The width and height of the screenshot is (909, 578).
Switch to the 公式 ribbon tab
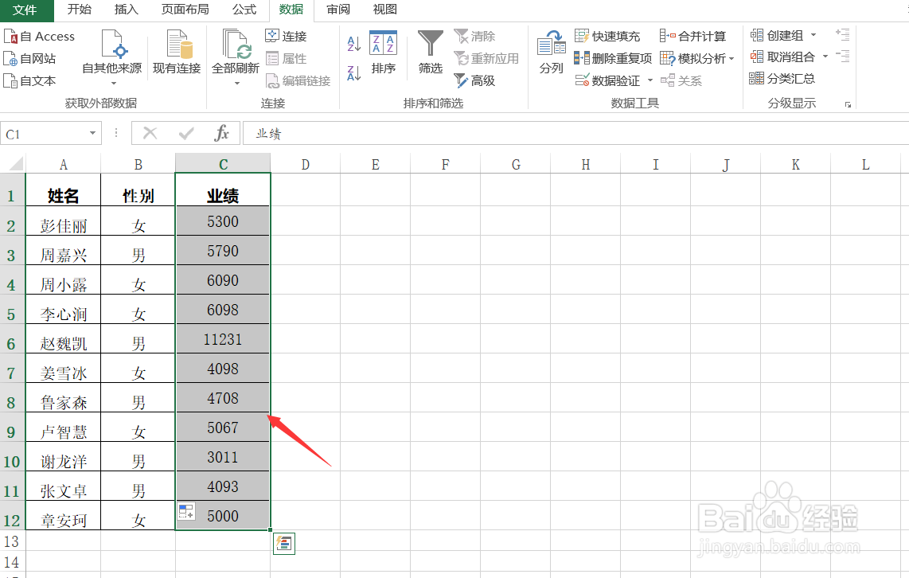(x=244, y=10)
